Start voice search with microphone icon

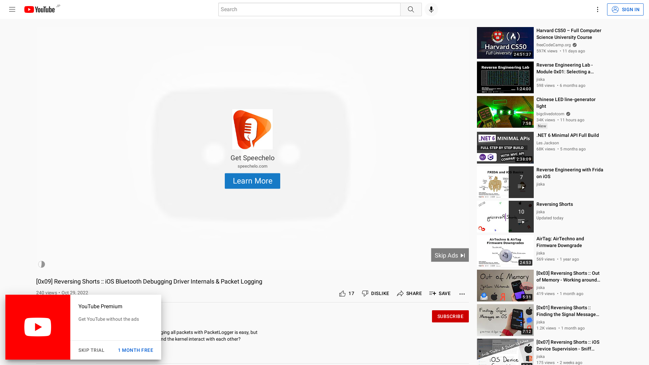click(431, 9)
